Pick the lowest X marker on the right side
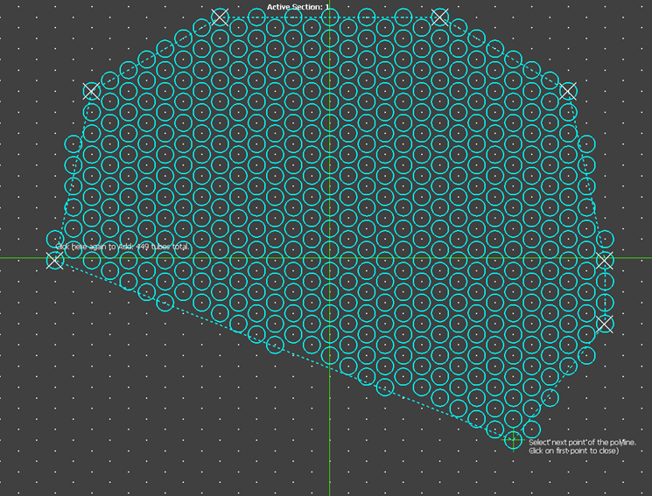652x496 pixels. tap(605, 324)
